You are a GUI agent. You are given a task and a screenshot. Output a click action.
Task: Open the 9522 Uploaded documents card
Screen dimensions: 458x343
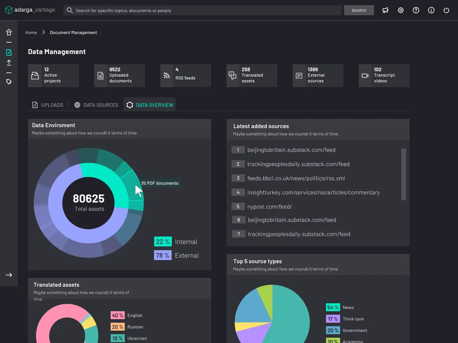click(x=120, y=76)
